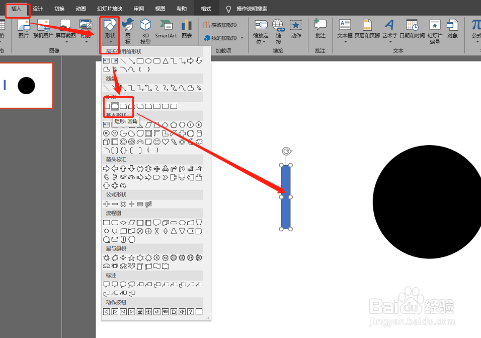Select oval in 最近使用的形状 section
The width and height of the screenshot is (481, 338).
pos(148,61)
